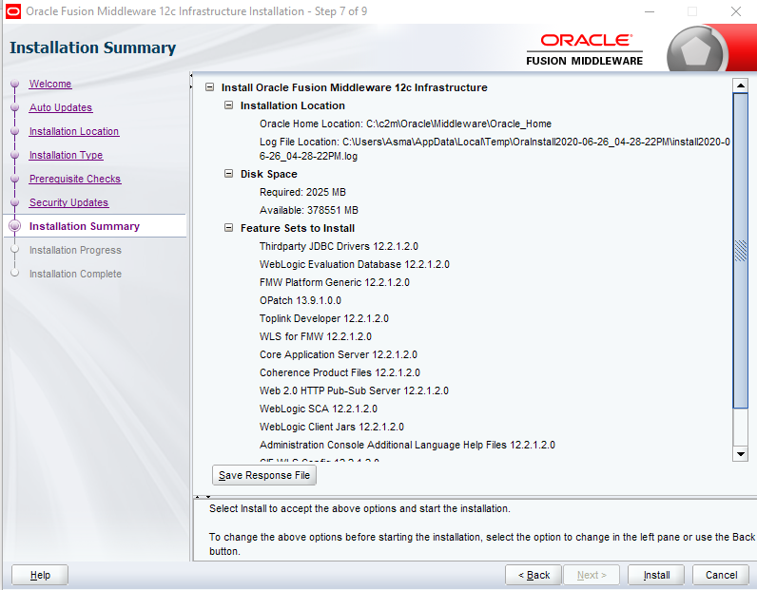The height and width of the screenshot is (590, 757).
Task: Collapse the Feature Sets to Install section
Action: coord(229,228)
